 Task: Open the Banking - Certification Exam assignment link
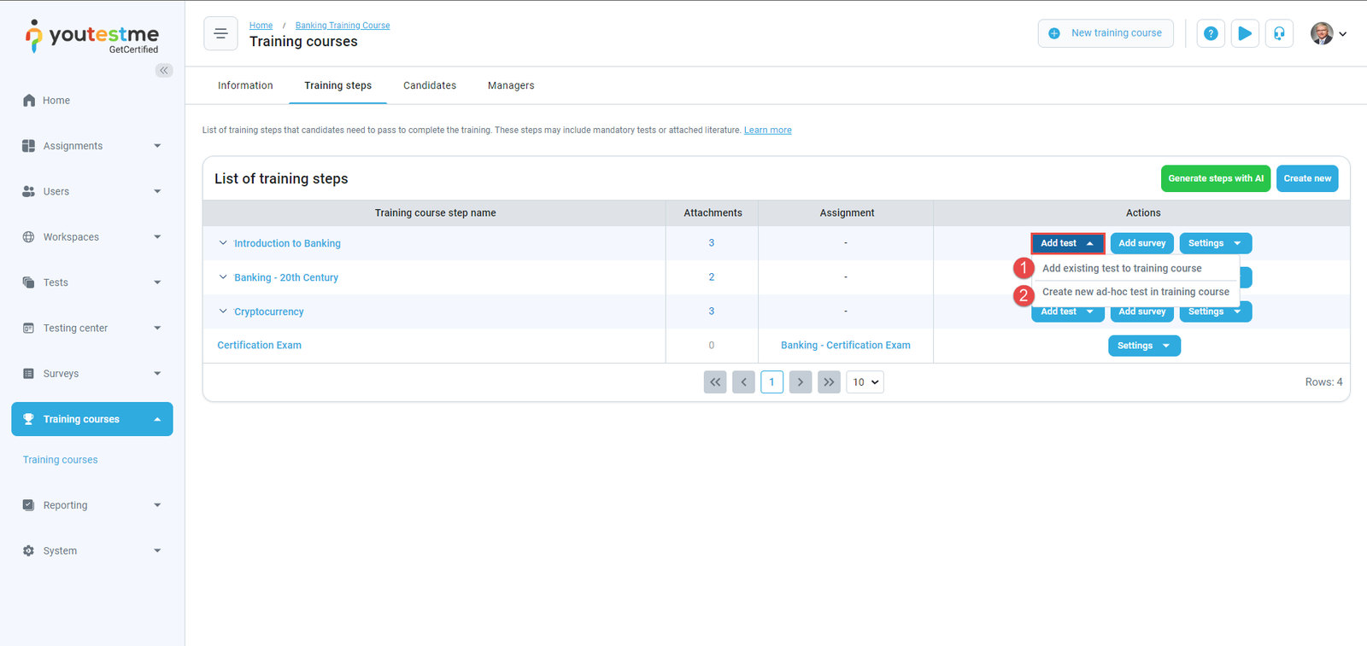846,346
